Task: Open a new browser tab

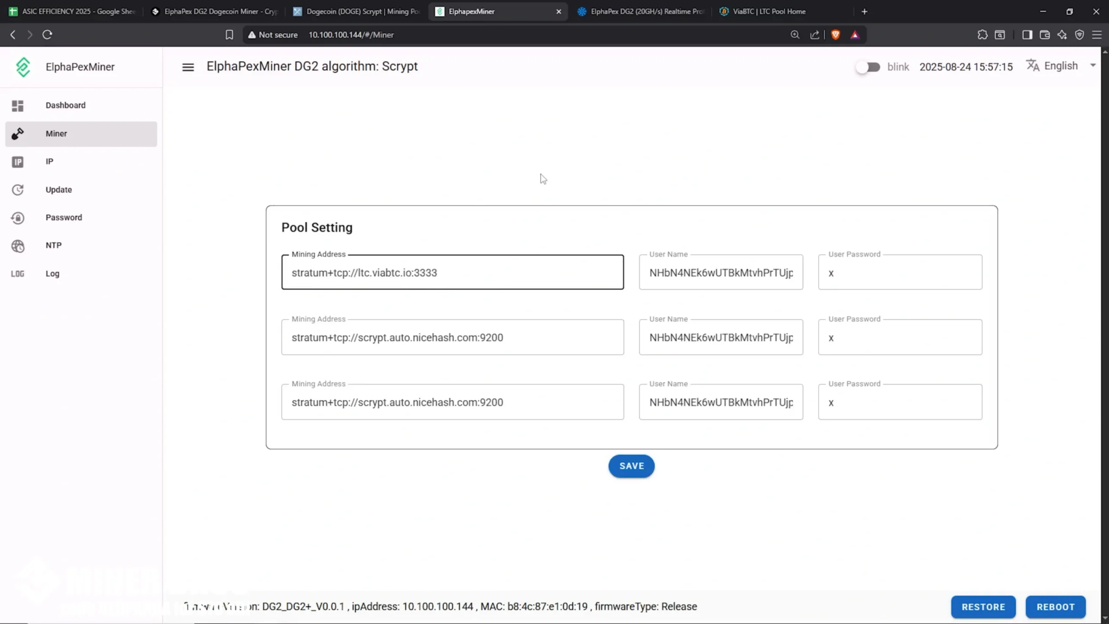Action: 864,12
